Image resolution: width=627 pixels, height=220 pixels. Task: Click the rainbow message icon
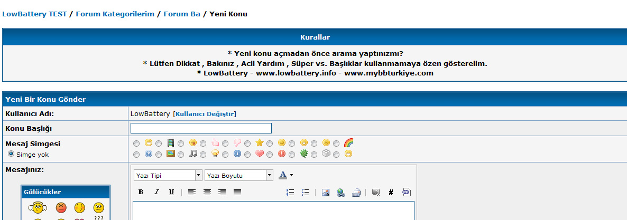point(348,142)
